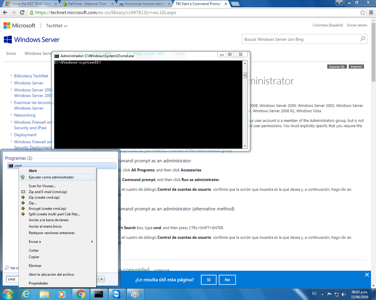Select Abrir in the context menu

(33, 171)
